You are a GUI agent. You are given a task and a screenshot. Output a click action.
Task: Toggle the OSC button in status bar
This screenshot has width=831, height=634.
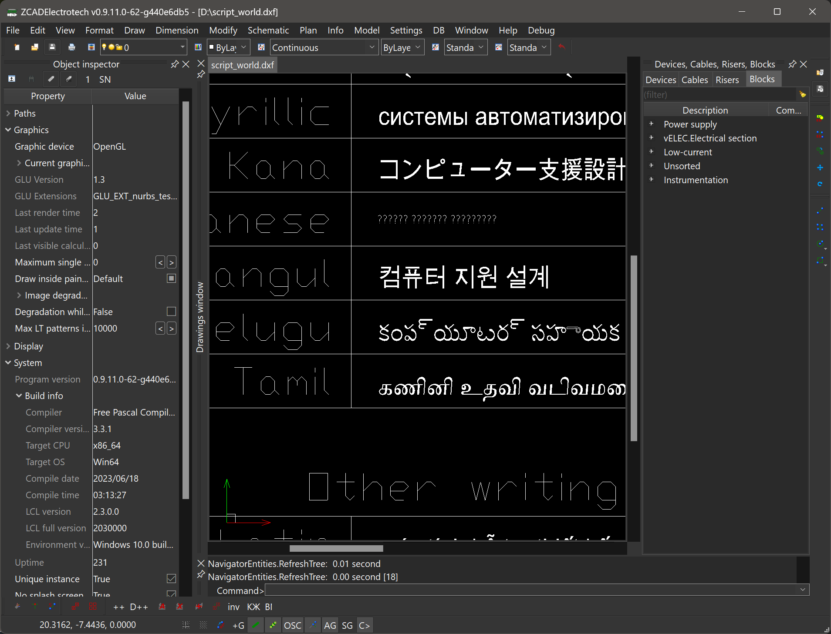click(292, 625)
